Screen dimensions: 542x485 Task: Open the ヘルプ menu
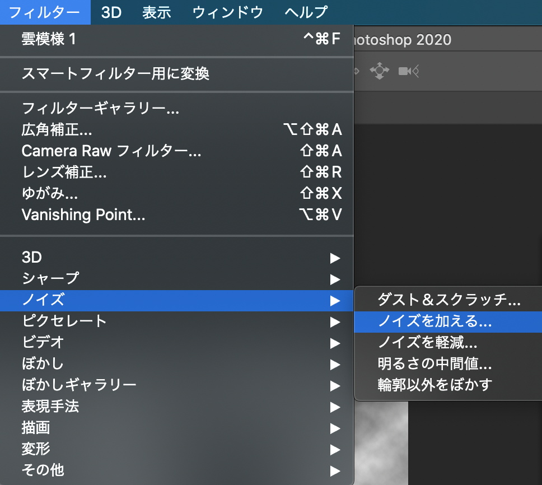[x=306, y=12]
